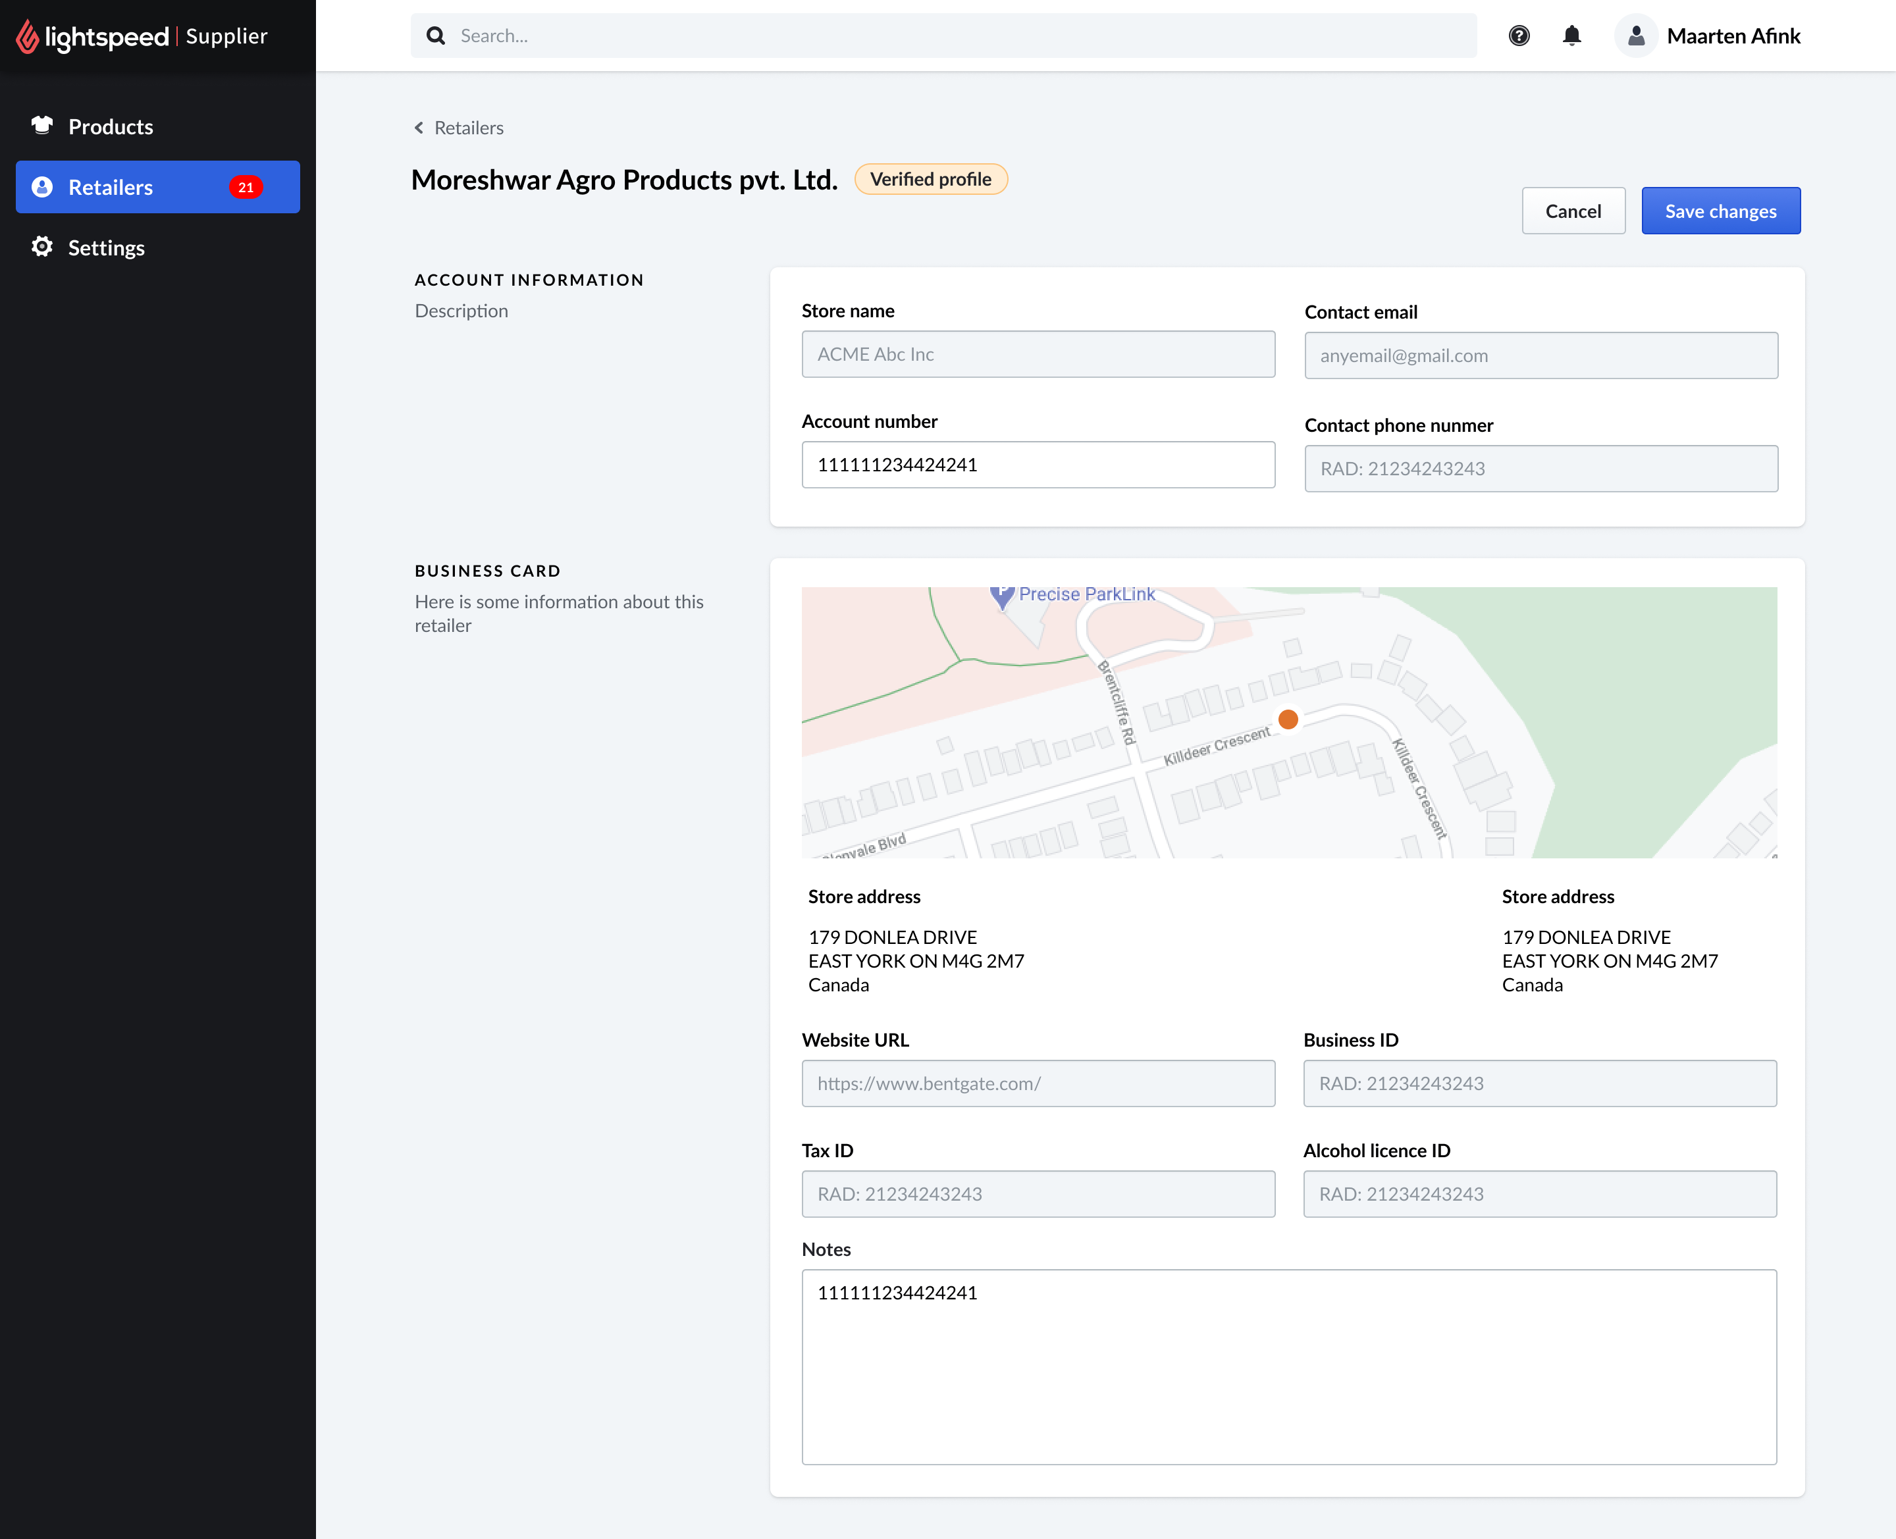Click the Lightspeed flame logo
Viewport: 1896px width, 1539px height.
coord(28,36)
